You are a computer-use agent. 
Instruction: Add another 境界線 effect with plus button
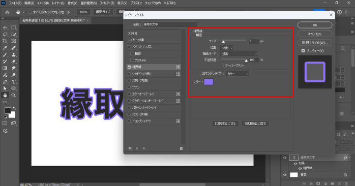pos(178,67)
